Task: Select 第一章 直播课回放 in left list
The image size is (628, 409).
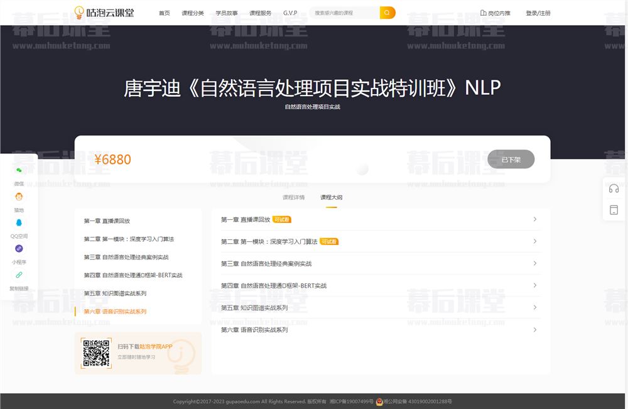Action: click(107, 221)
